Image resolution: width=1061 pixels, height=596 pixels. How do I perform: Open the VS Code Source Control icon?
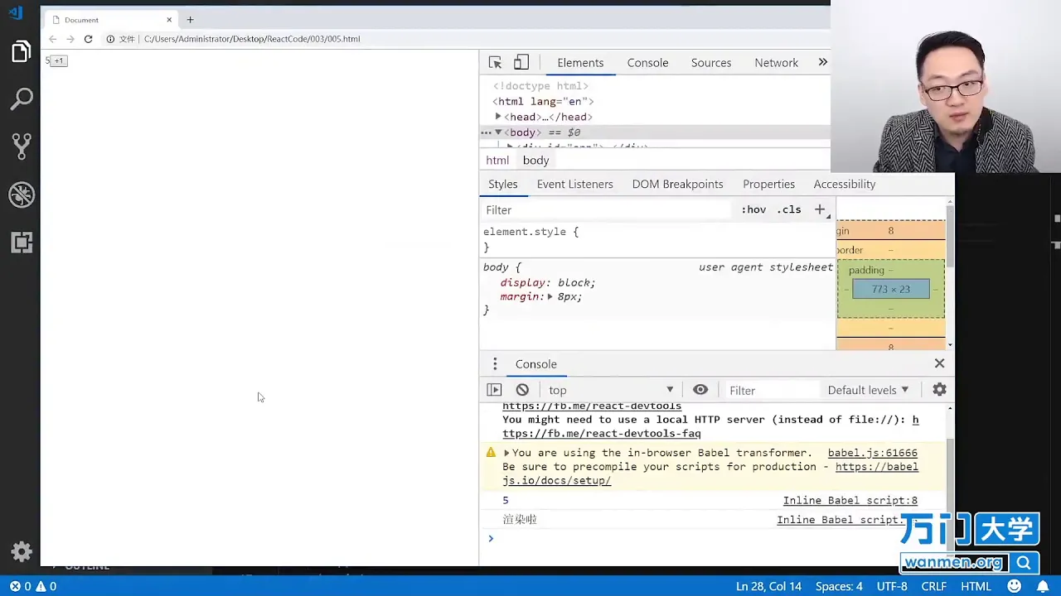(21, 147)
